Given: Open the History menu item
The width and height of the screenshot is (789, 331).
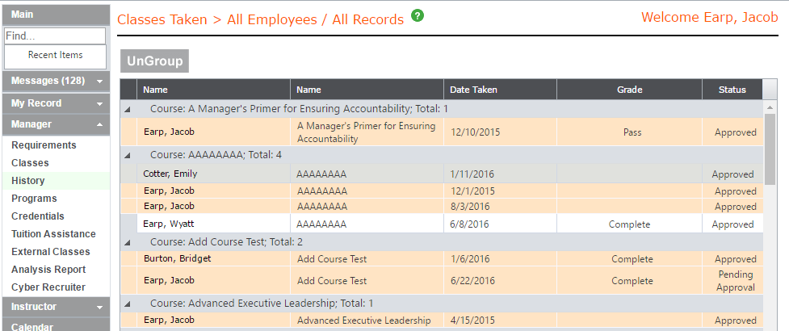Looking at the screenshot, I should [28, 181].
